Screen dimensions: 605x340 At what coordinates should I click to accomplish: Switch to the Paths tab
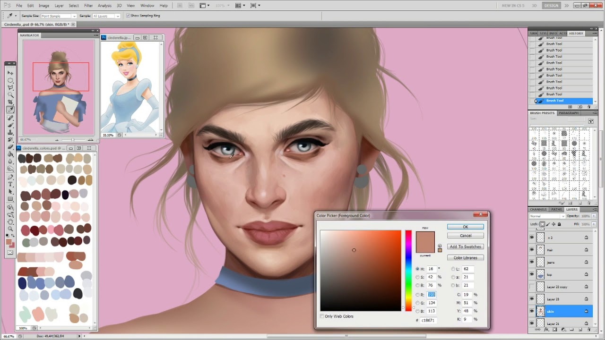pyautogui.click(x=556, y=209)
